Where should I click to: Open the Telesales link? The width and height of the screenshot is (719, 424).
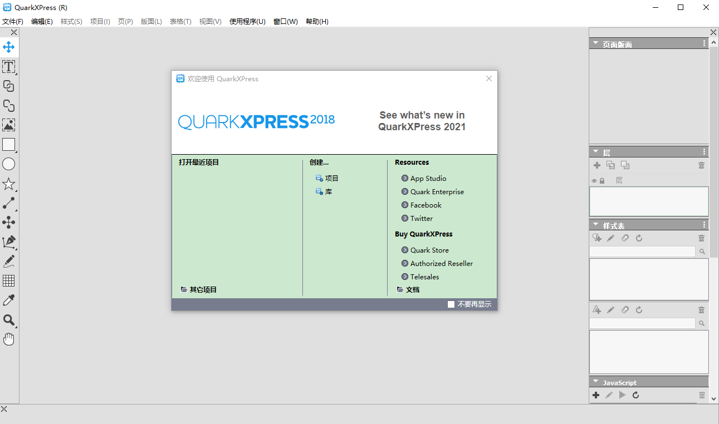(420, 277)
